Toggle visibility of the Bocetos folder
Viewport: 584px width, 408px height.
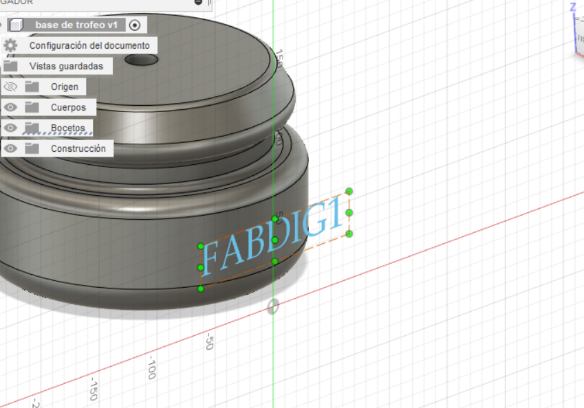(x=10, y=128)
